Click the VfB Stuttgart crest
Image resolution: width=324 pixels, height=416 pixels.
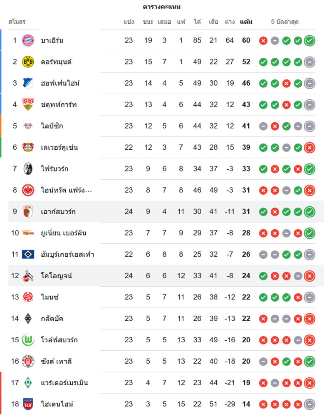click(28, 105)
